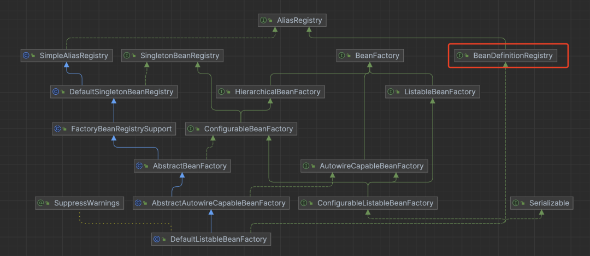590x256 pixels.
Task: Click the interface icon beside SingletonBeanRegistry
Action: tap(127, 56)
